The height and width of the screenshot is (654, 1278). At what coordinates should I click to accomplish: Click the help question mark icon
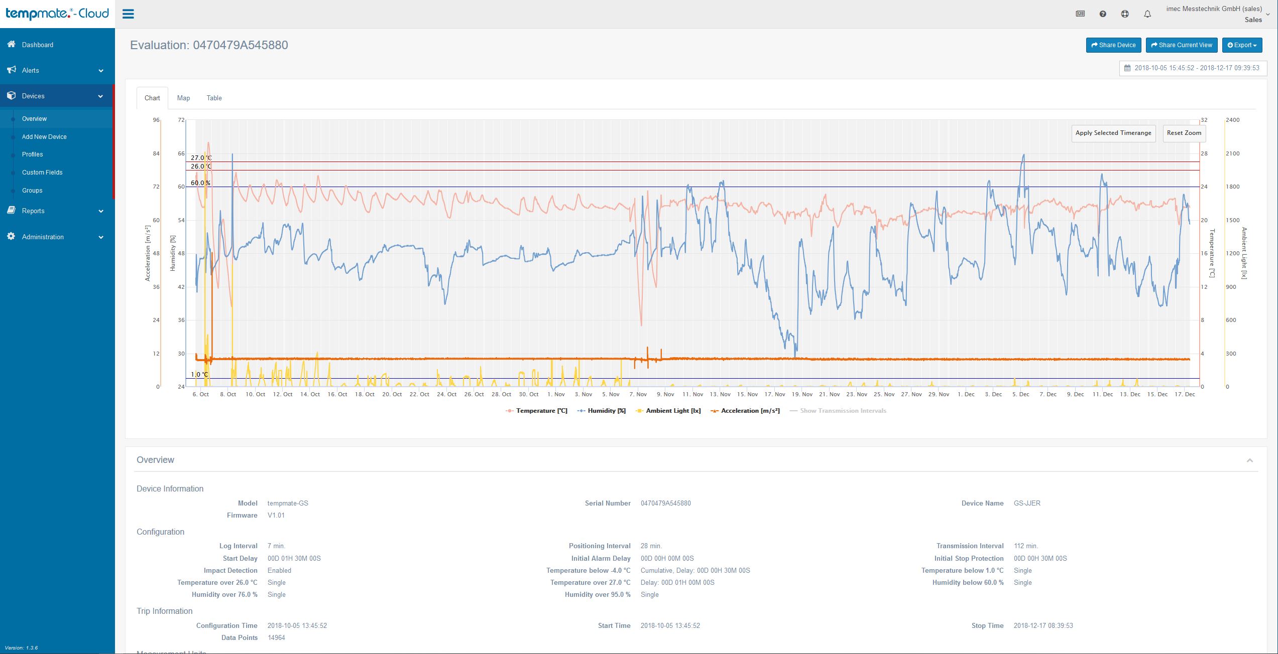[1103, 14]
